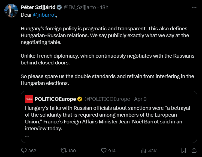This screenshot has width=202, height=157.
Task: Click the 18h timestamp of the tweet
Action: [104, 7]
